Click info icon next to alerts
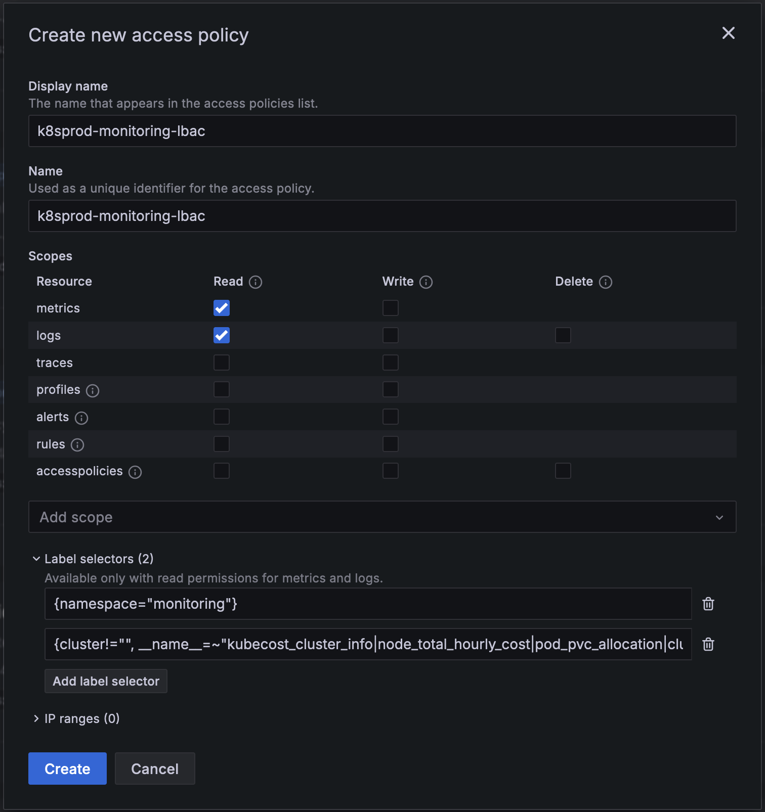765x812 pixels. coord(81,418)
